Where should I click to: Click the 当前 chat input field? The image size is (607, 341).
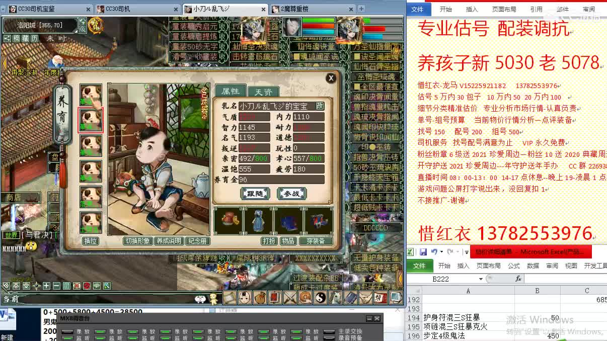(x=106, y=299)
